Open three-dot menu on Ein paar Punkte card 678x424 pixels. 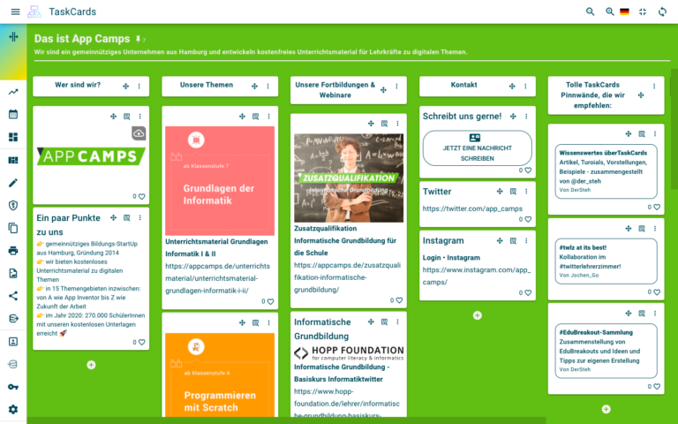(x=140, y=217)
